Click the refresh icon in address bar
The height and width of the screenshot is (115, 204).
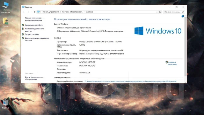point(160,12)
